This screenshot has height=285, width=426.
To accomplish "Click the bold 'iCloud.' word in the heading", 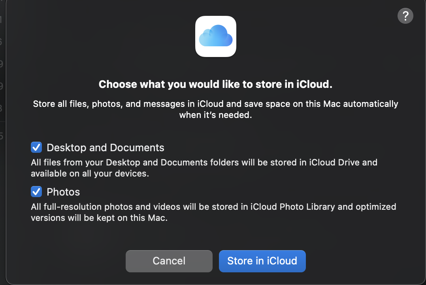I will click(x=314, y=84).
